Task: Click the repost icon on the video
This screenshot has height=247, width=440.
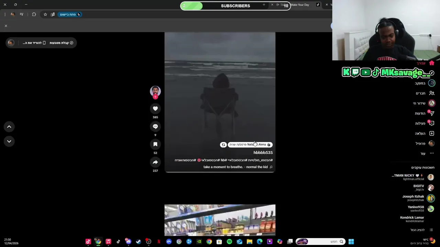Action: [223, 145]
